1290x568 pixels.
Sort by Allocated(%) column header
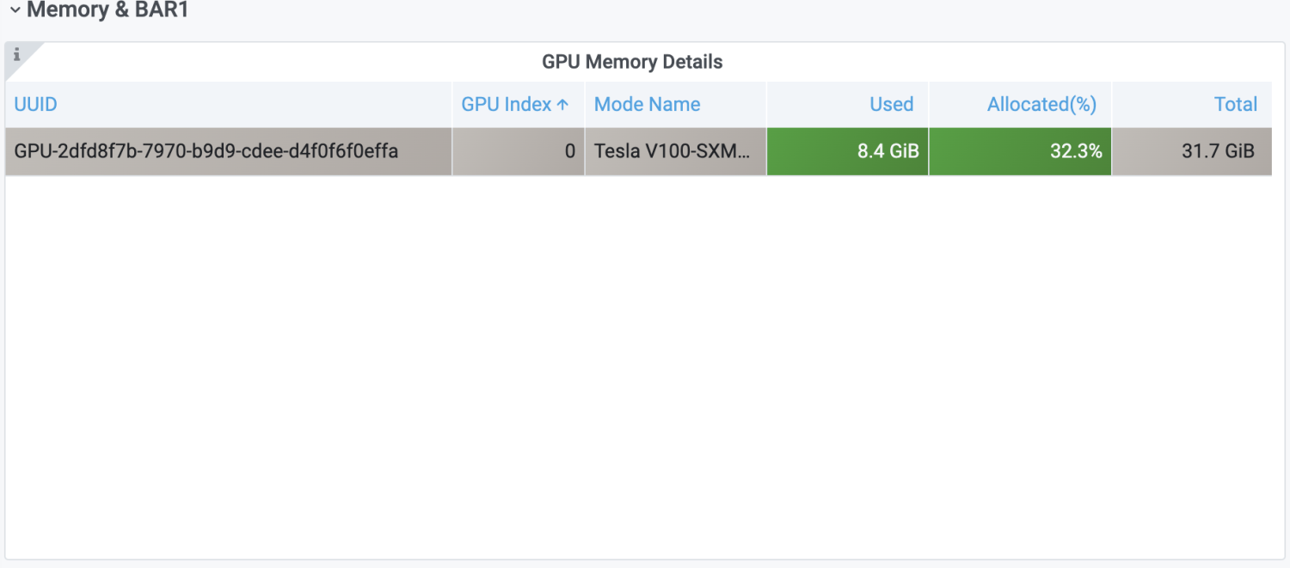tap(1041, 104)
